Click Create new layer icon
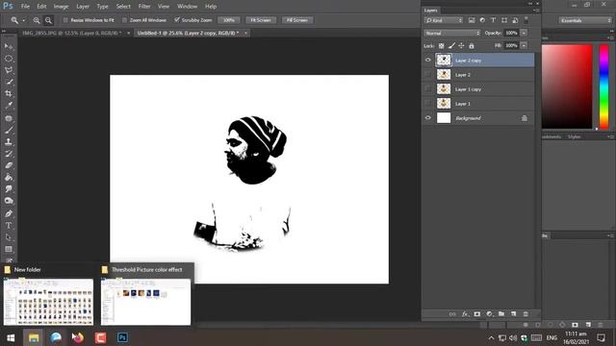The width and height of the screenshot is (616, 346). (x=513, y=314)
